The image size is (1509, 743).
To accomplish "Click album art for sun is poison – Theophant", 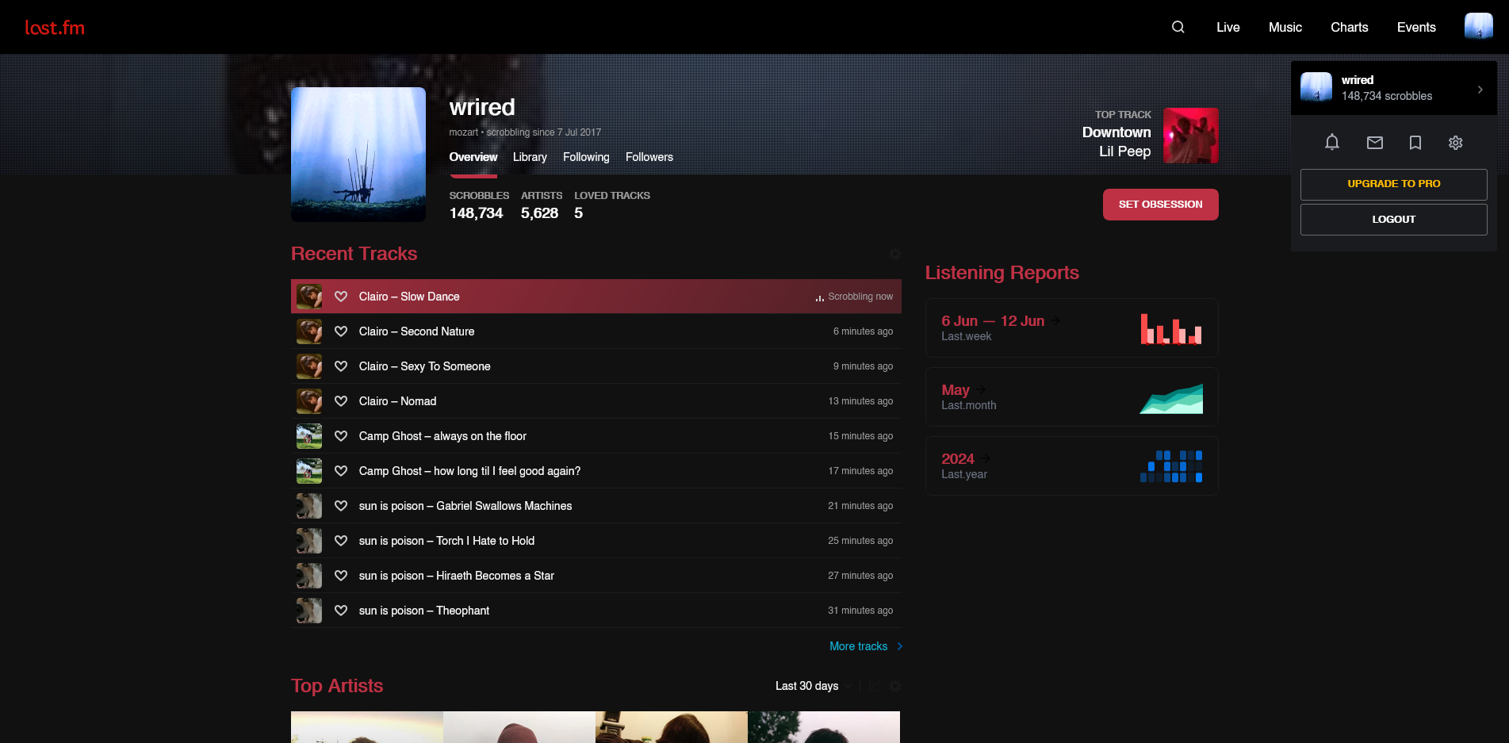I will pos(309,611).
